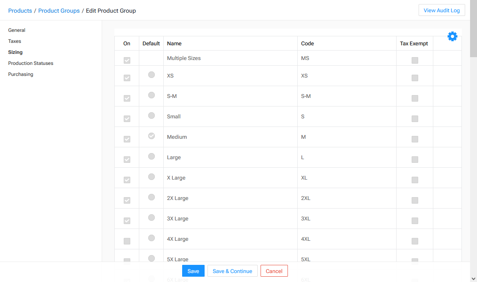The image size is (477, 282).
Task: Select the Sizing section in the sidebar
Action: [15, 52]
